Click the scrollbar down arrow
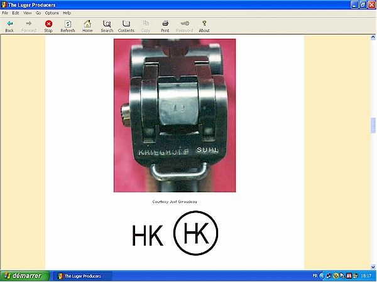Viewport: 377px width, 282px height. [x=373, y=267]
